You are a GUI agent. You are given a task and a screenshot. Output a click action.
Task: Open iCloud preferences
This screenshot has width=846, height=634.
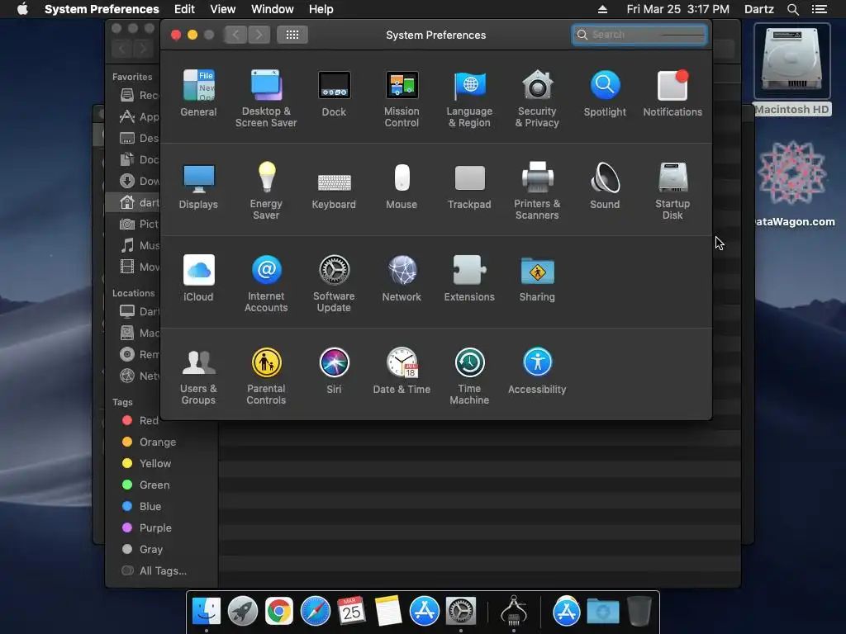click(x=198, y=278)
